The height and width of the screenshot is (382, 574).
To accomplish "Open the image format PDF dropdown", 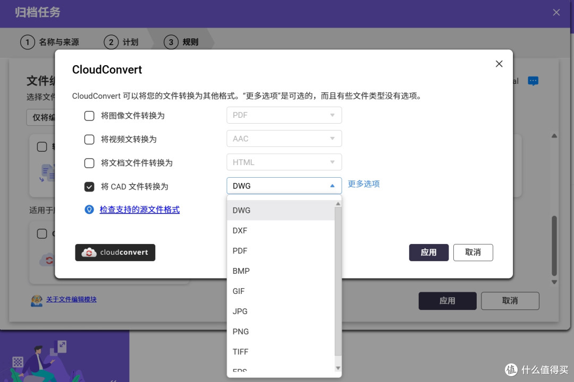I will pyautogui.click(x=284, y=115).
